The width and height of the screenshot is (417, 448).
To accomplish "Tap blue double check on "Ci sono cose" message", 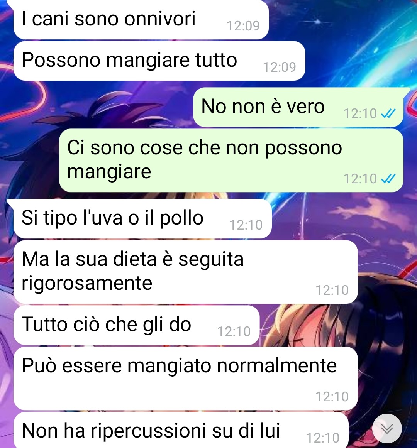I will [x=388, y=179].
